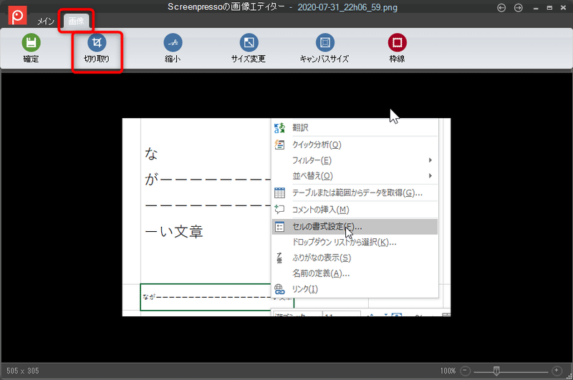Click zoom out minus button
This screenshot has width=573, height=380.
[x=465, y=371]
